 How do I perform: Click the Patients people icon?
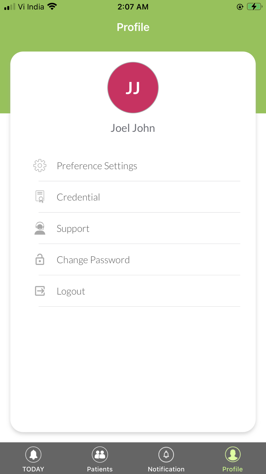(x=100, y=455)
